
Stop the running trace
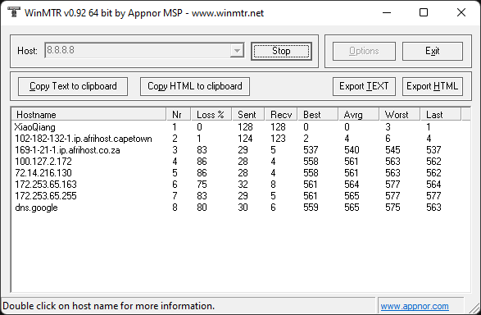tap(281, 51)
